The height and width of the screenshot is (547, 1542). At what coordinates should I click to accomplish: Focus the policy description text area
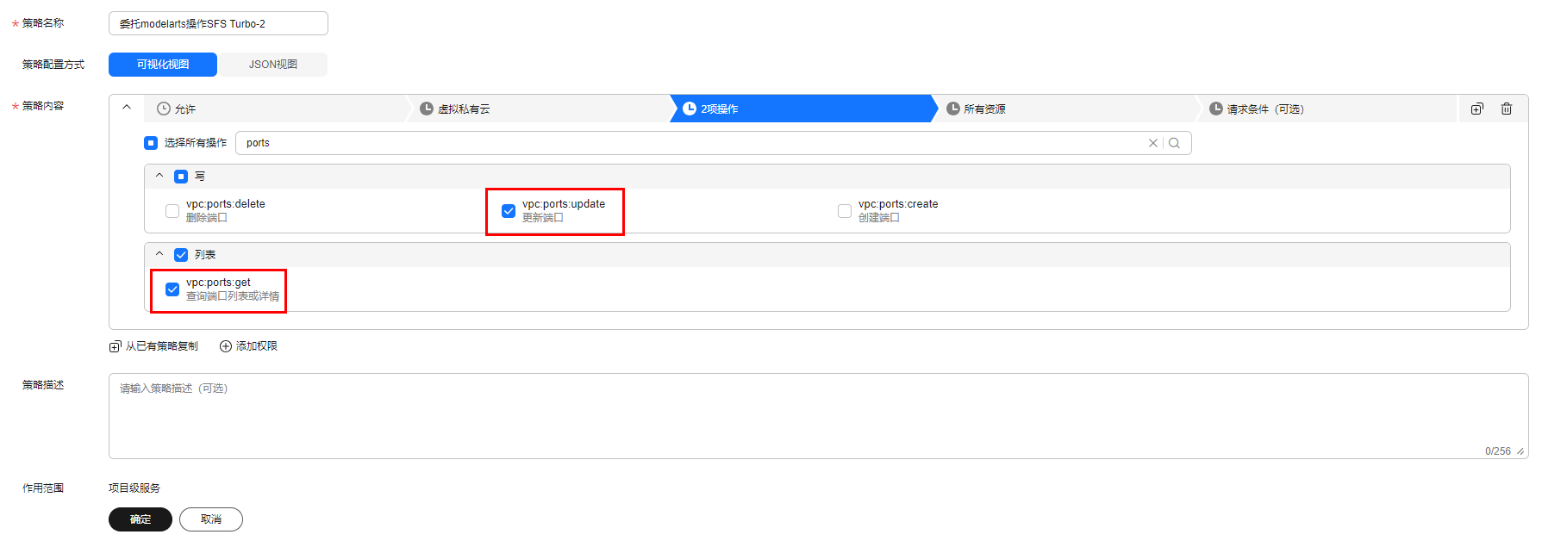coord(818,416)
